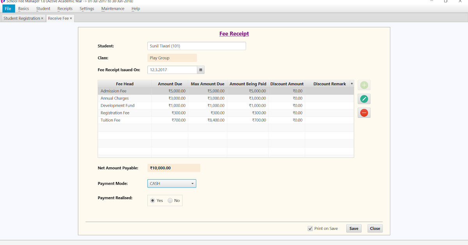Screen dimensions: 468x245
Task: Select the No payment realised radio button
Action: click(x=170, y=200)
